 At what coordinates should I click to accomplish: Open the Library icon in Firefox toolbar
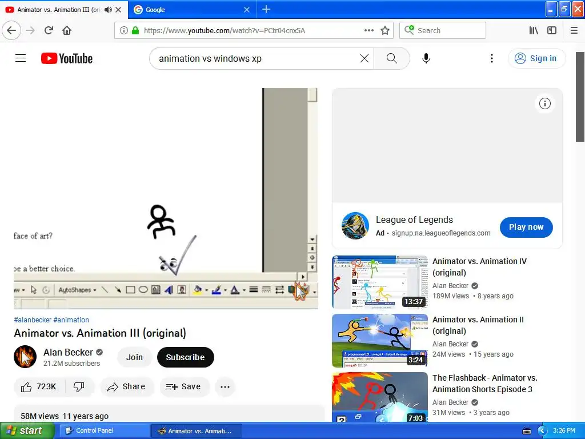(x=534, y=30)
